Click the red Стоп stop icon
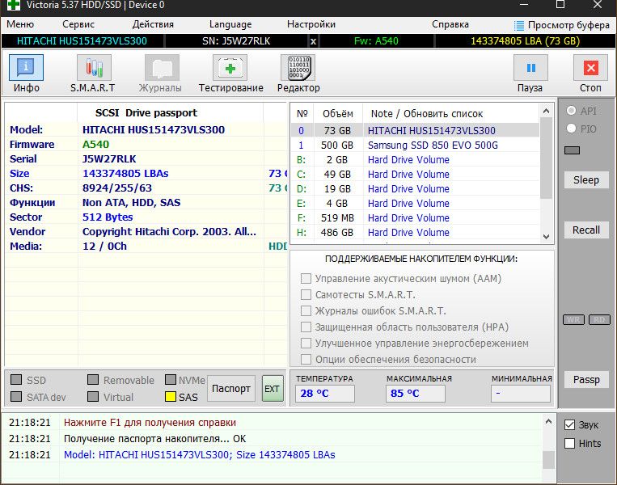 tap(591, 68)
